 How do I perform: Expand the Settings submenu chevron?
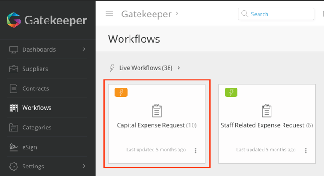coord(84,166)
